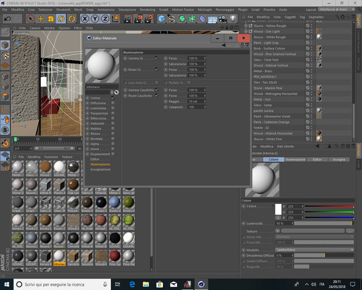Open the render settings clapperboard icon

148,19
